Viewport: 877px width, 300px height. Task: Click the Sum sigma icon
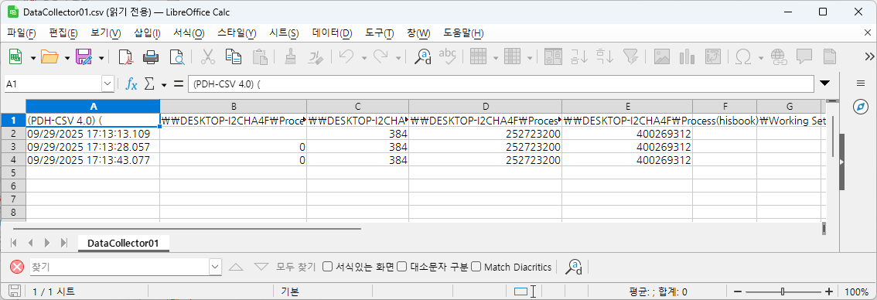149,84
